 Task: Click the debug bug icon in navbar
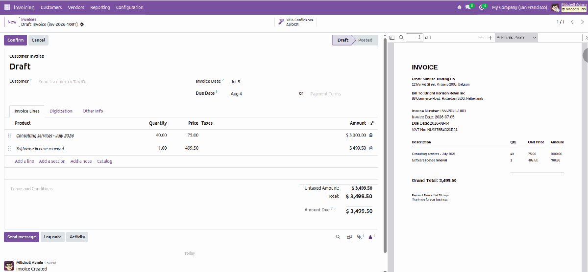(x=459, y=7)
